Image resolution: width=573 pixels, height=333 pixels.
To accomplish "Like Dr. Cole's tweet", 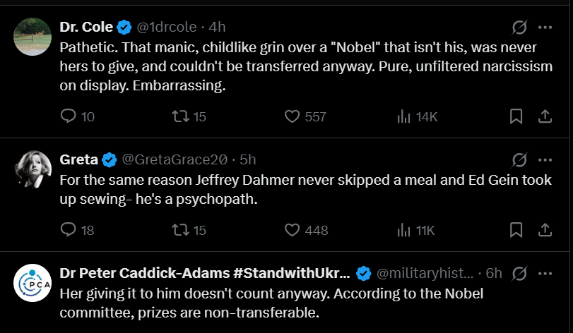I will tap(293, 116).
